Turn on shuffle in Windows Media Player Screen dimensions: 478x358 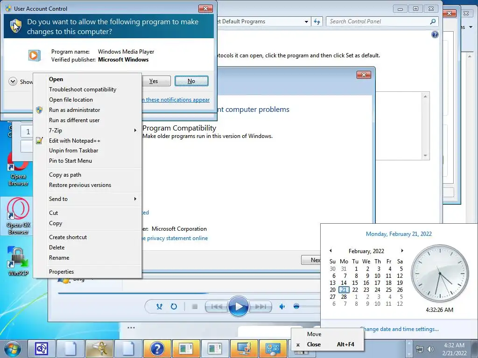pyautogui.click(x=159, y=307)
